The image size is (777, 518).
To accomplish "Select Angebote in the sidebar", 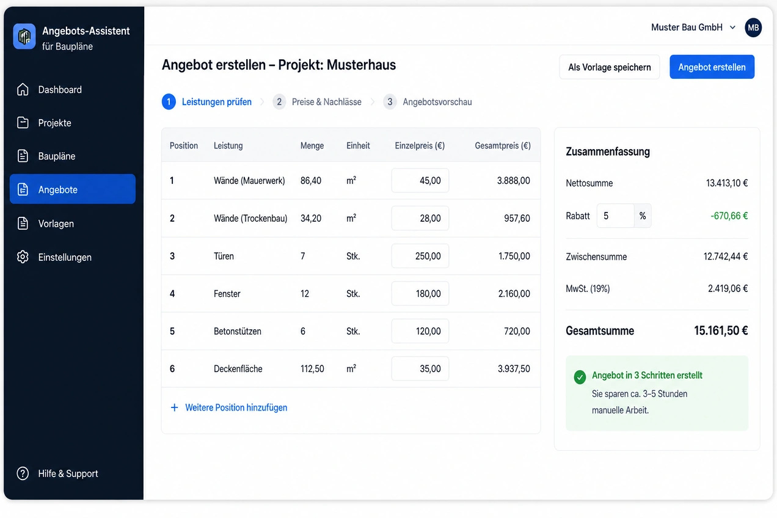I will pyautogui.click(x=73, y=189).
